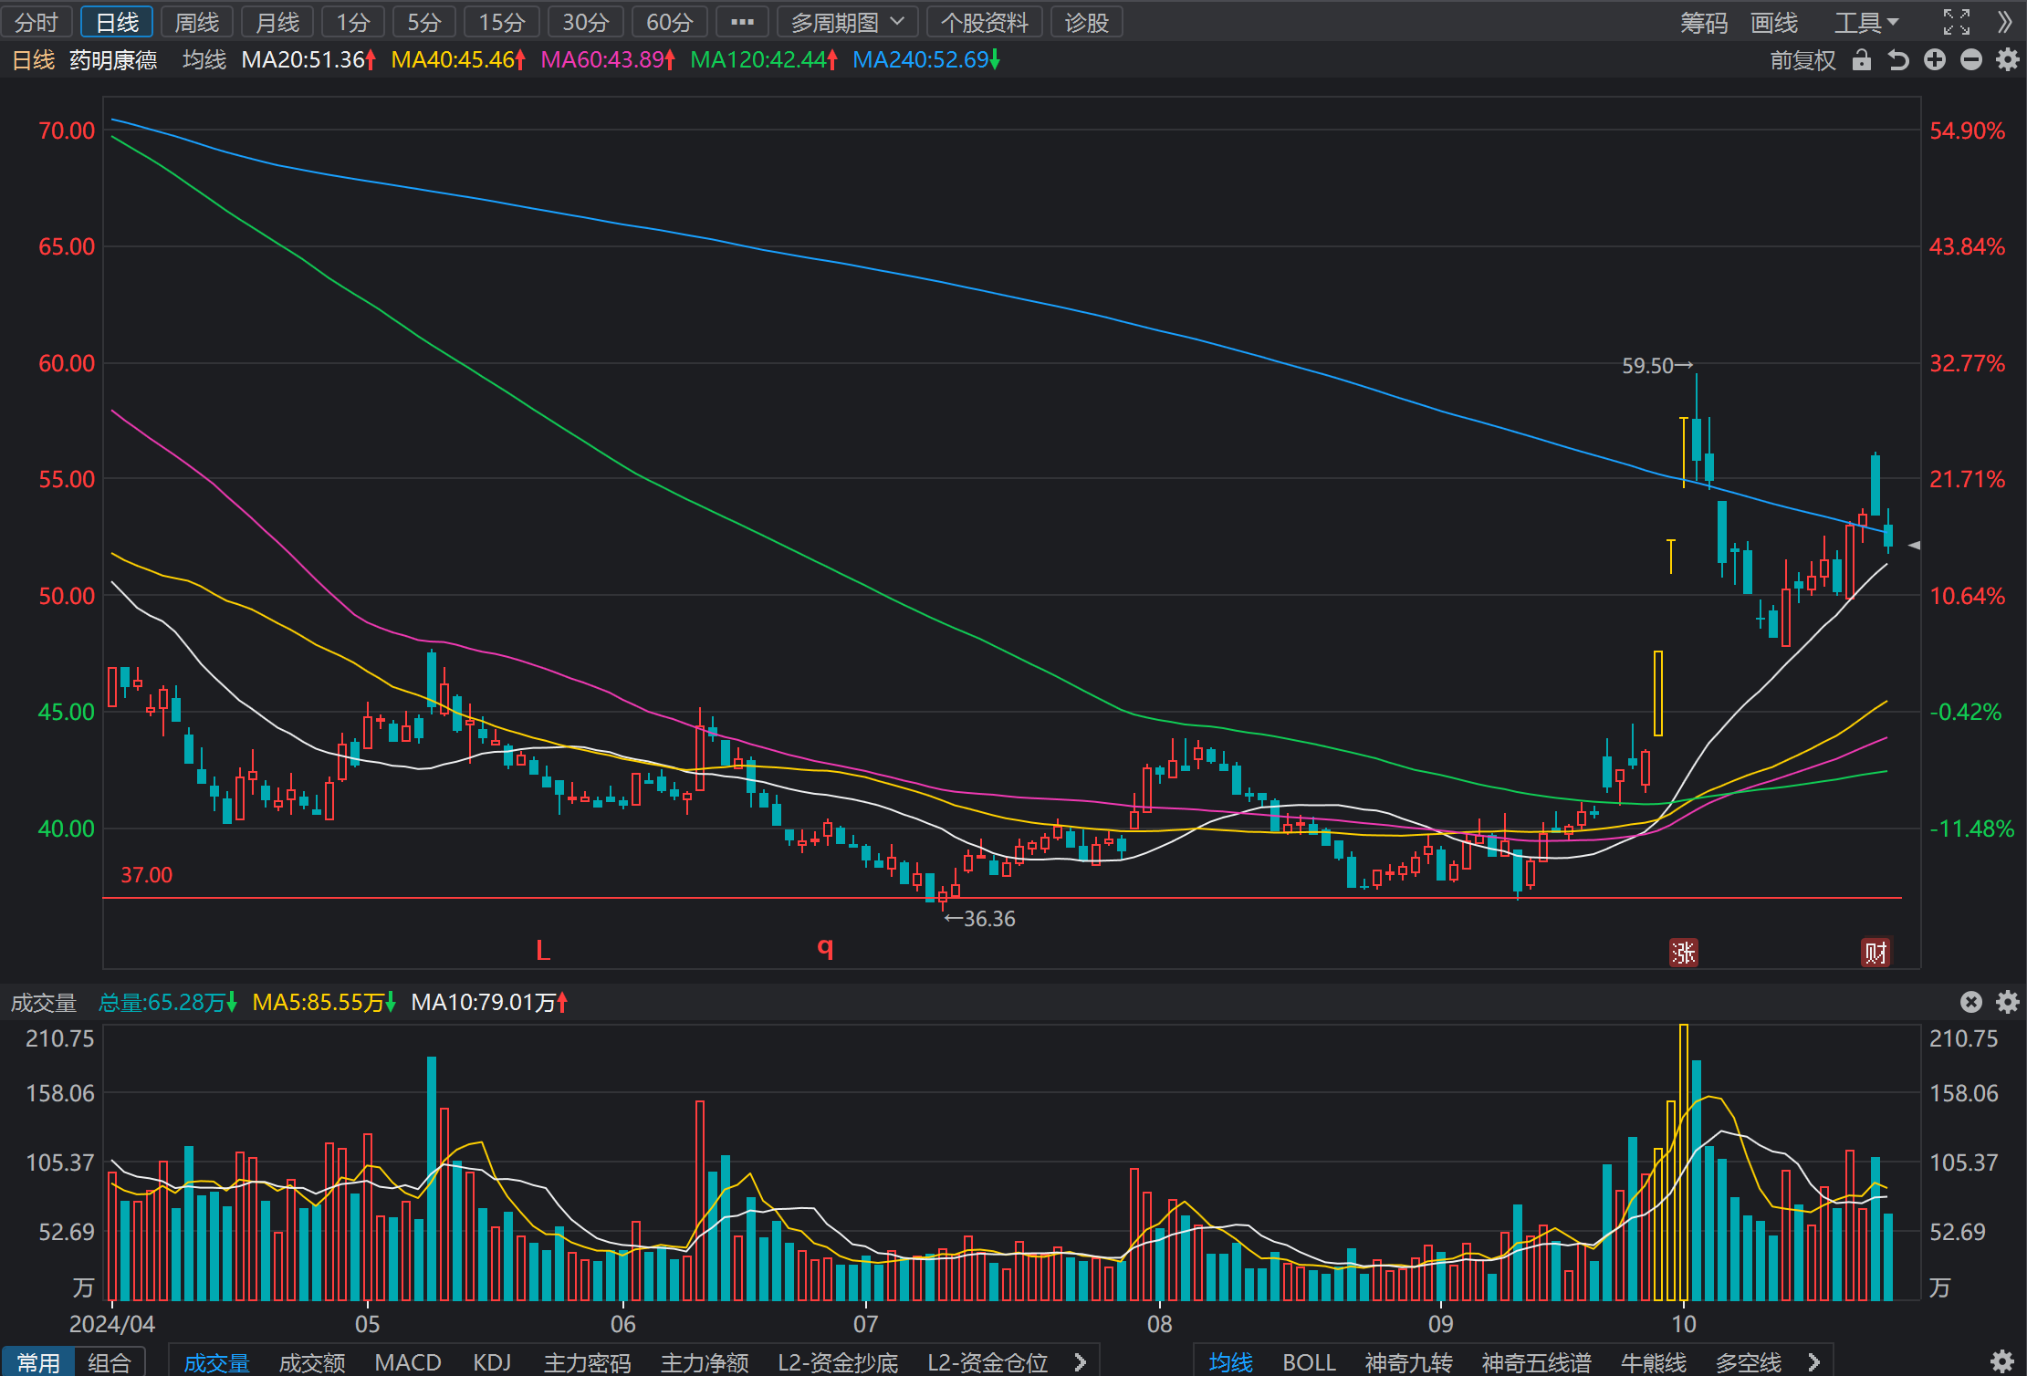Click MA60:43.89 legend label
2027x1376 pixels.
608,60
